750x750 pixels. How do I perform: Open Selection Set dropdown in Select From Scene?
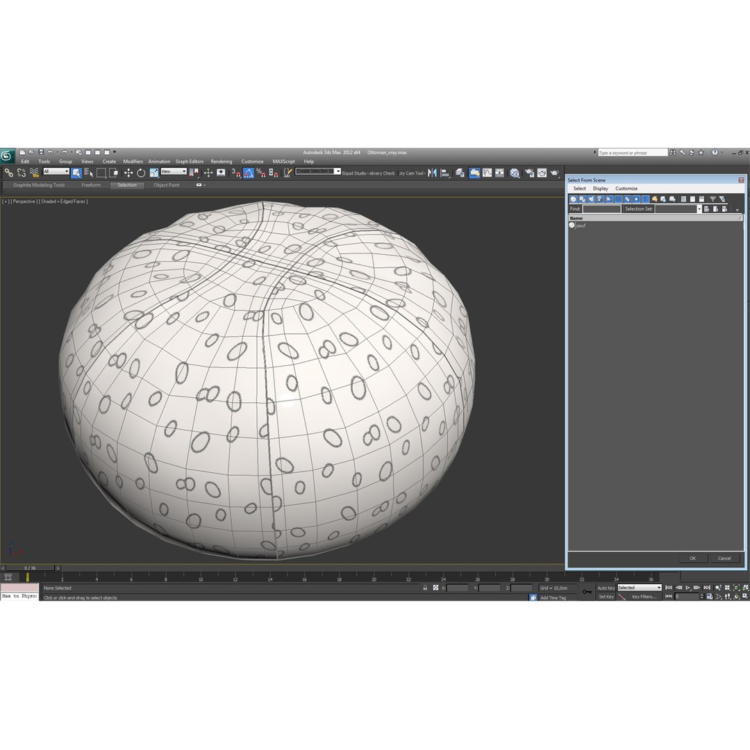click(699, 209)
